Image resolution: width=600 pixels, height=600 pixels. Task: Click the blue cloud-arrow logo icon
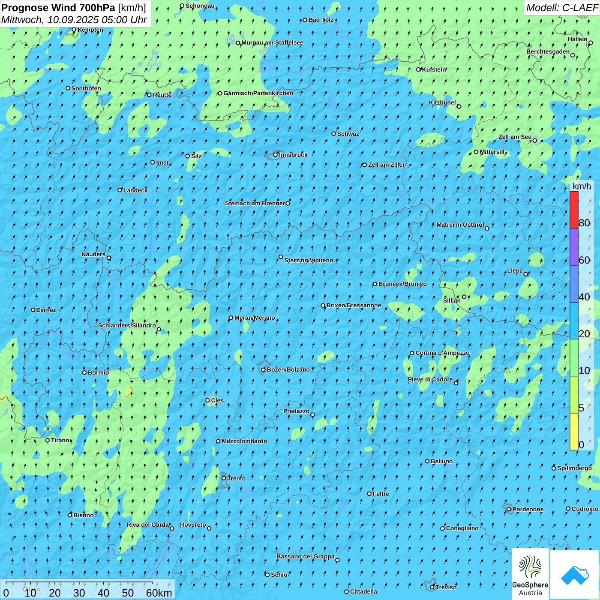click(575, 575)
